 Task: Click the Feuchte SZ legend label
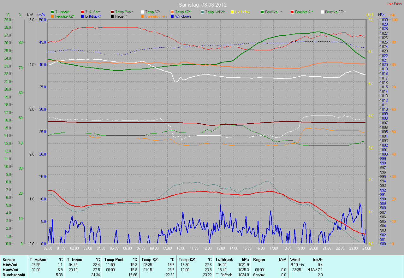335,12
